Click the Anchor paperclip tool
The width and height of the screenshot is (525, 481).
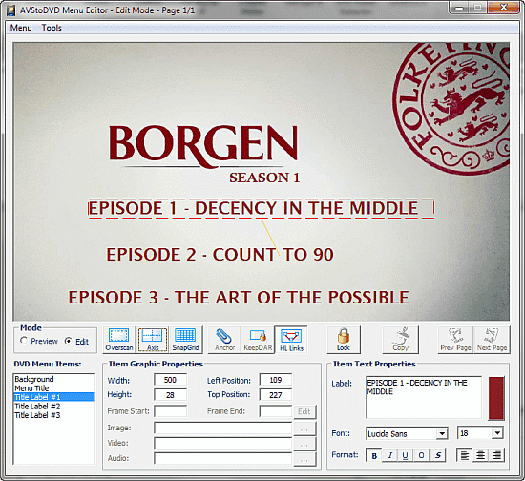click(224, 340)
